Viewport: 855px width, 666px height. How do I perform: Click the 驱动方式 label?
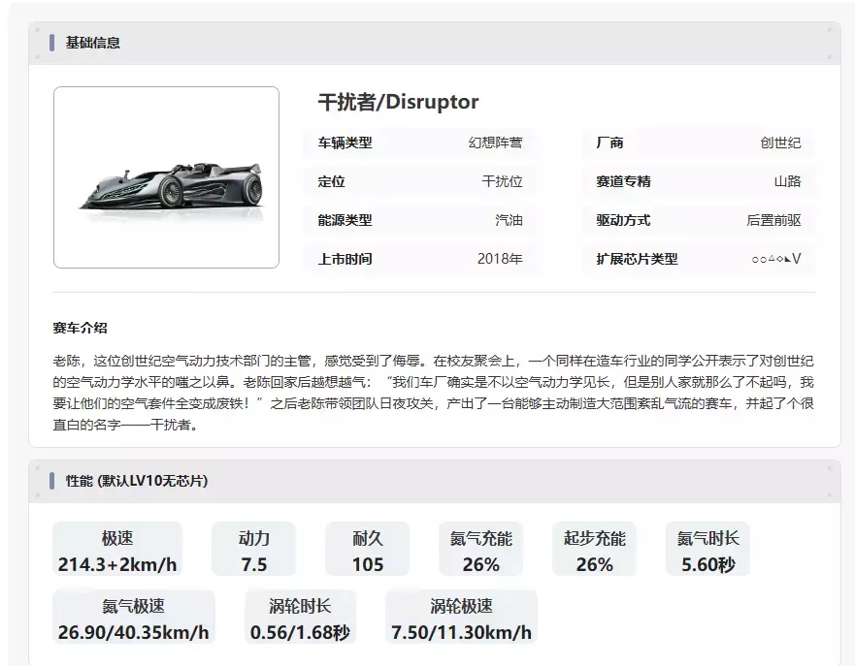pos(623,220)
